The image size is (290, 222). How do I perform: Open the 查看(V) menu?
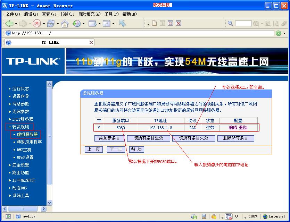tap(49, 14)
